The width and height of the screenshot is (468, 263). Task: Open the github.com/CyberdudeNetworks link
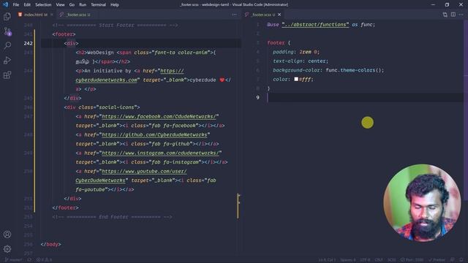(154, 134)
